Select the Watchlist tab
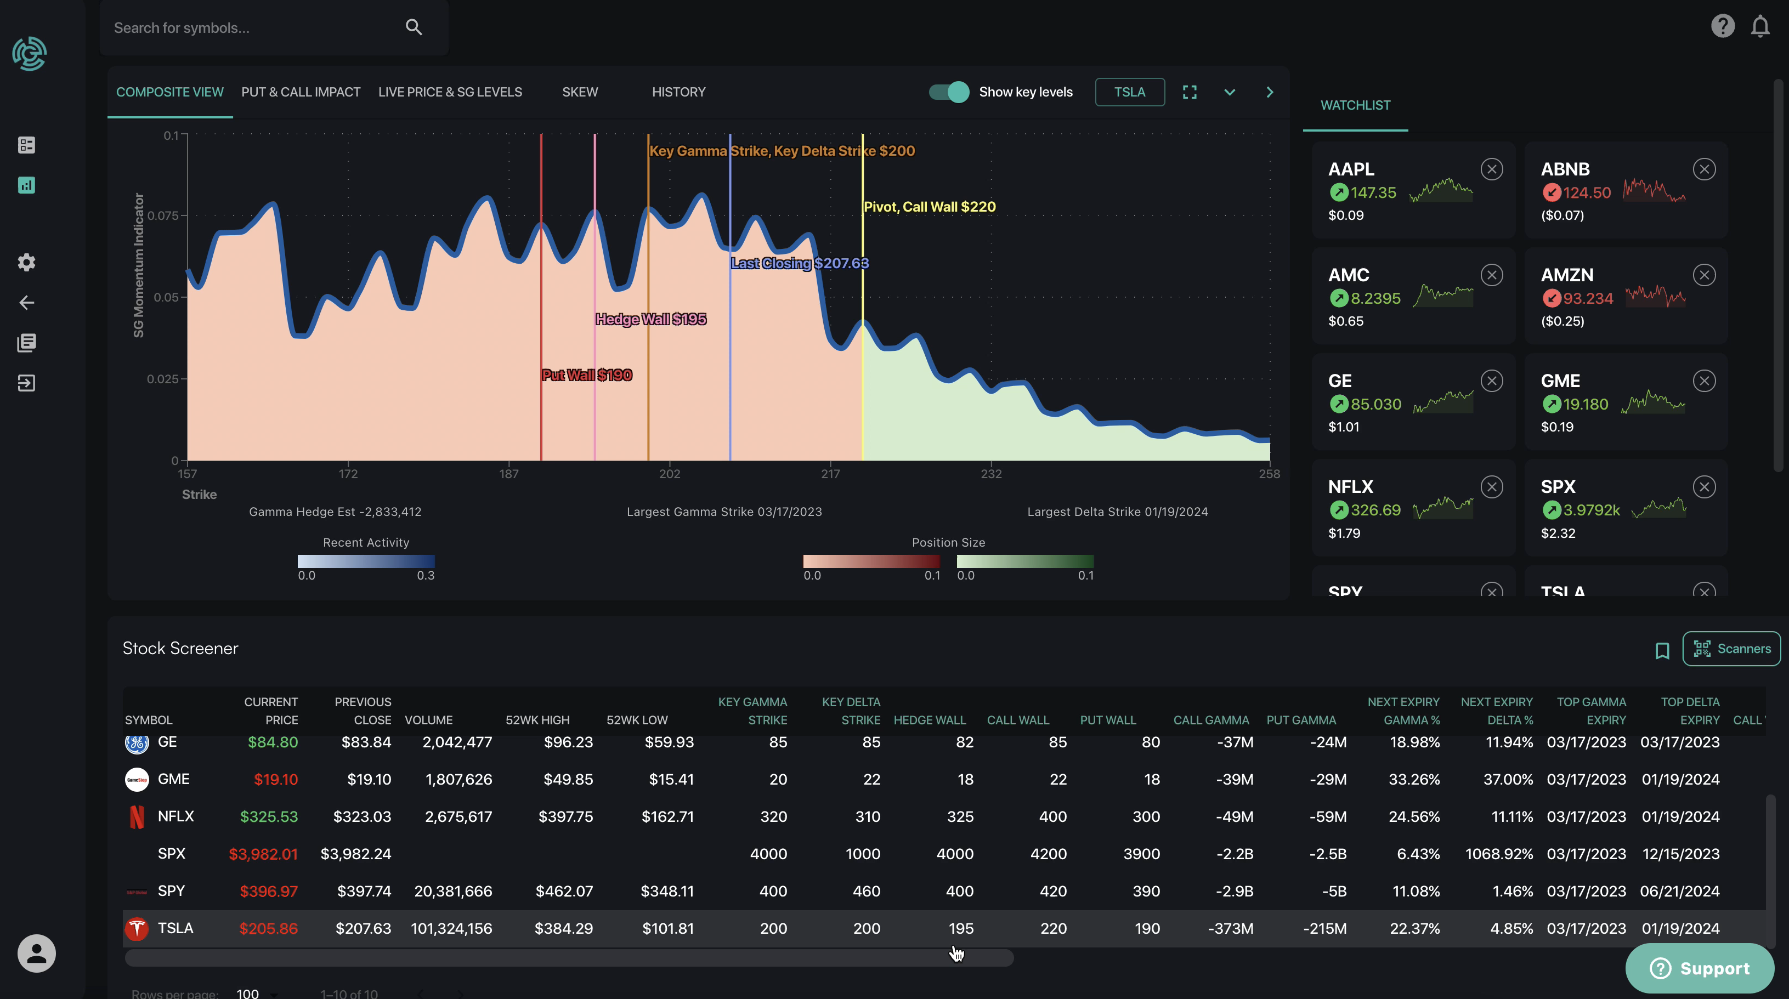 click(1355, 105)
